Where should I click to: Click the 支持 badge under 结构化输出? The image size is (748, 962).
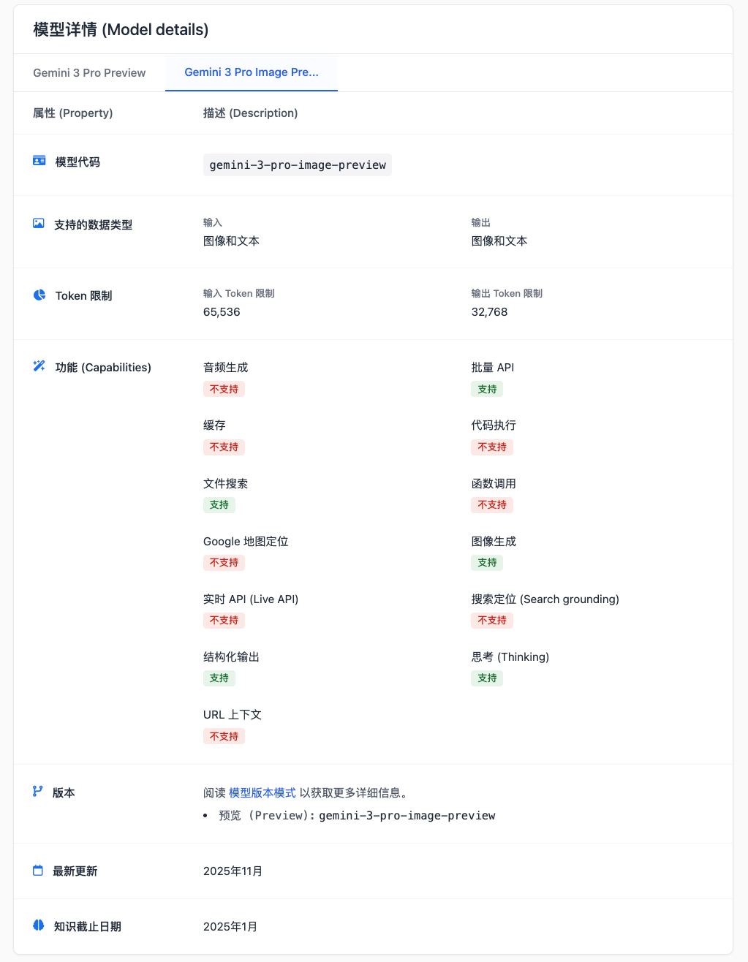(x=219, y=678)
